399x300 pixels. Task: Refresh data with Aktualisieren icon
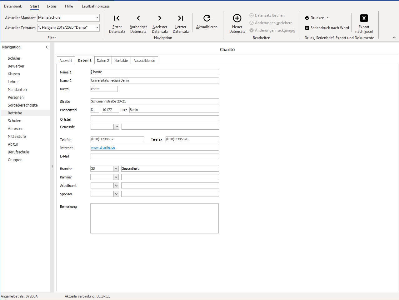coord(207,18)
